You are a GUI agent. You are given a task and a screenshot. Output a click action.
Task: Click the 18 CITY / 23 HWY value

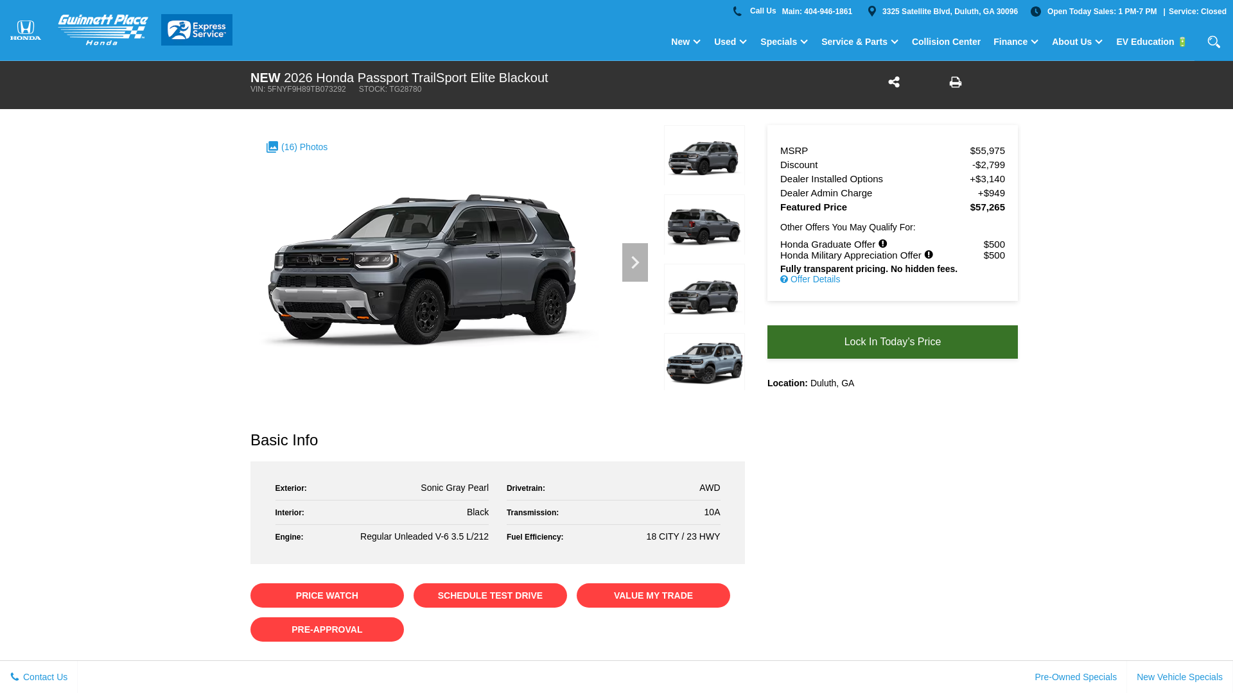[x=683, y=536]
